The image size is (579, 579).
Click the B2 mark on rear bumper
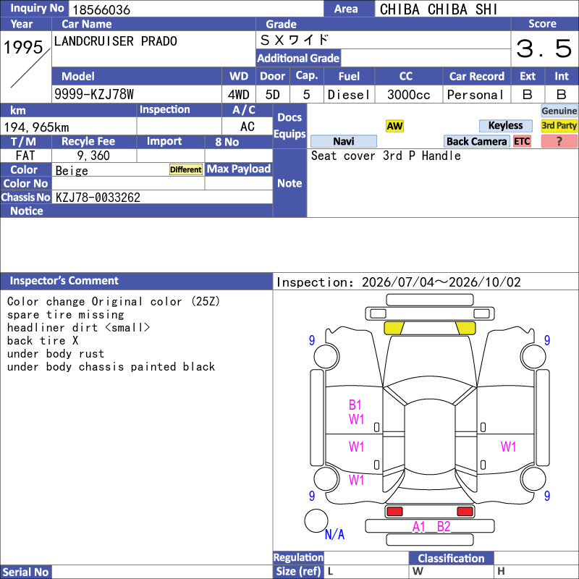tap(444, 527)
